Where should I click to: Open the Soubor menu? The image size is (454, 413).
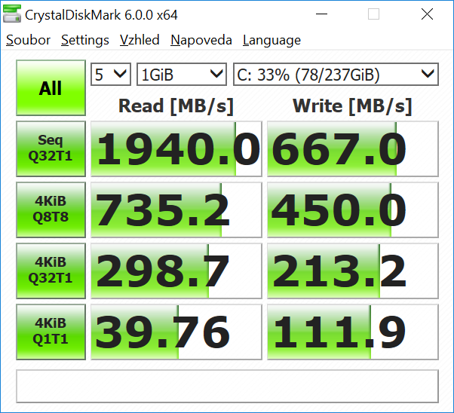point(28,41)
